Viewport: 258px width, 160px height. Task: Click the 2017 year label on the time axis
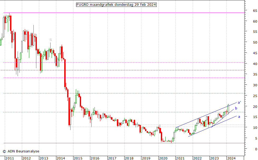[x=112, y=158]
